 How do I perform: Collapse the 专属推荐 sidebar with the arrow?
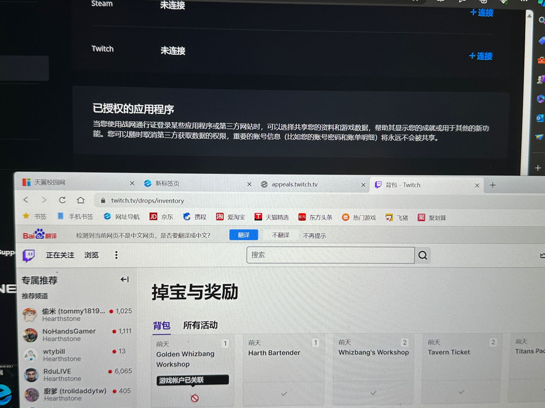124,279
